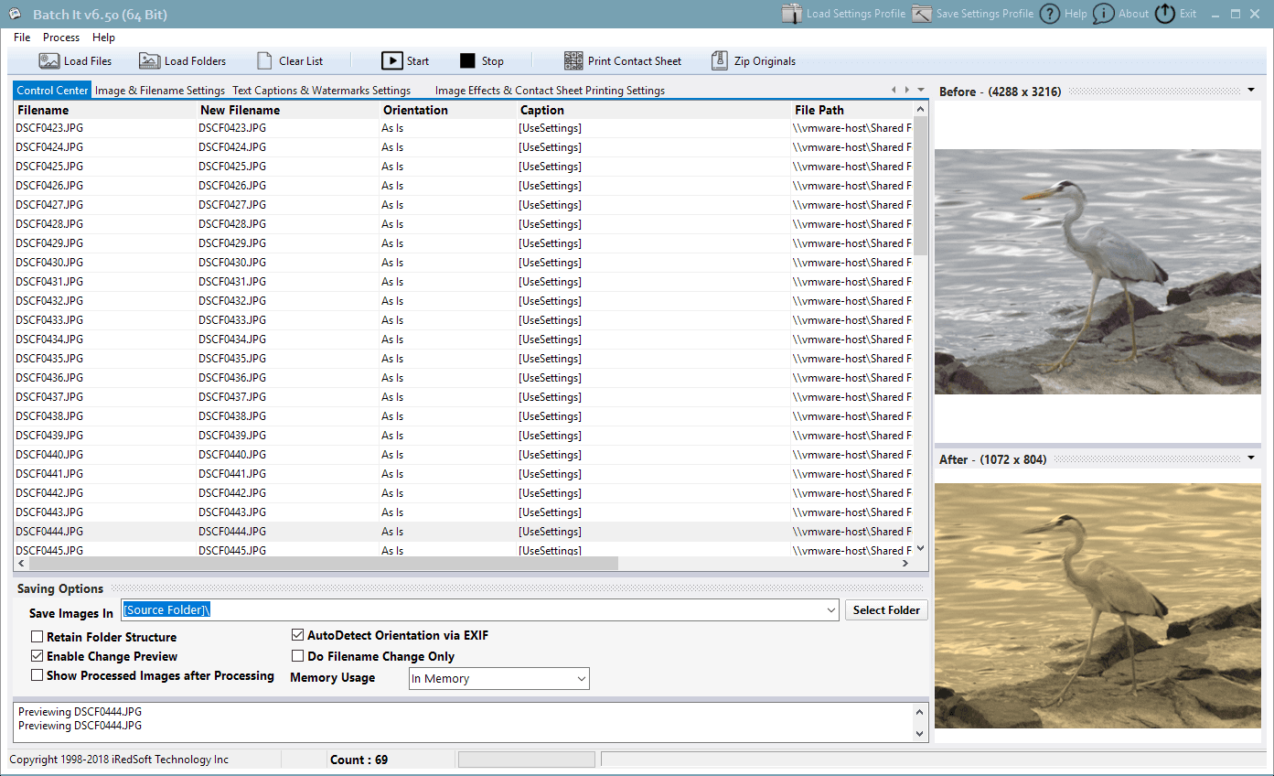Sort the list by Filename column header
The width and height of the screenshot is (1274, 776).
(105, 110)
